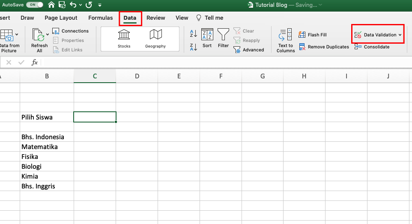This screenshot has height=224, width=412.
Task: Choose the Stocks data type
Action: pos(124,39)
